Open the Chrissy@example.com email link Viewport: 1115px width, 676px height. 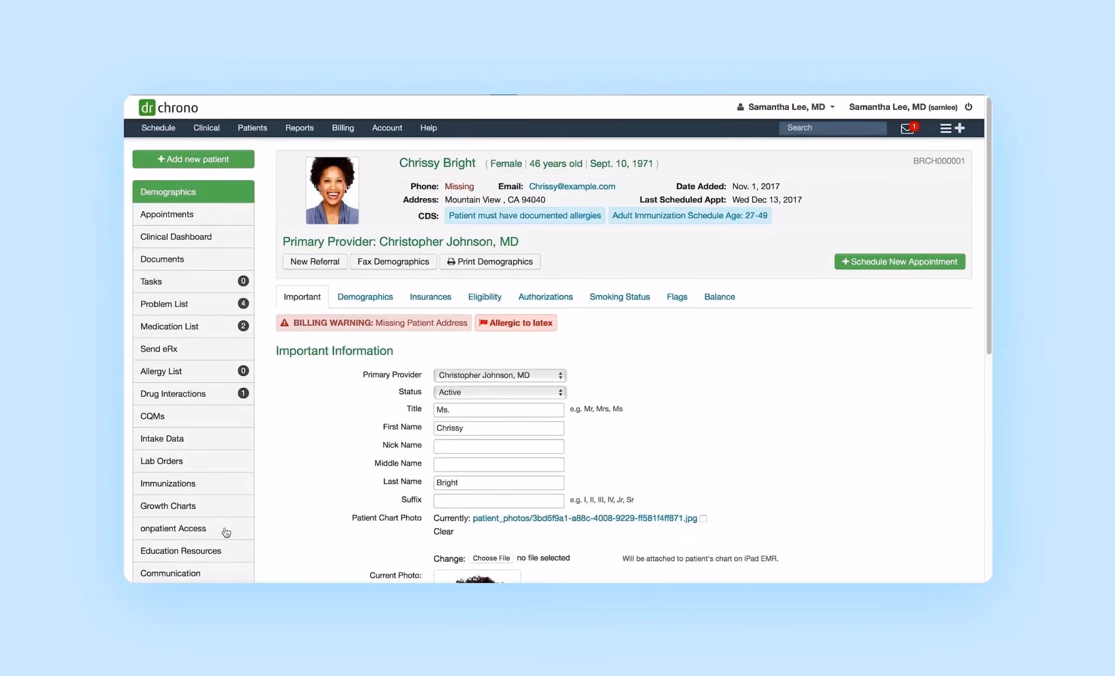coord(571,186)
